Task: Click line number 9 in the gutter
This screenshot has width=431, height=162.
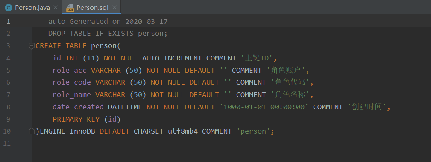Action: [8, 119]
